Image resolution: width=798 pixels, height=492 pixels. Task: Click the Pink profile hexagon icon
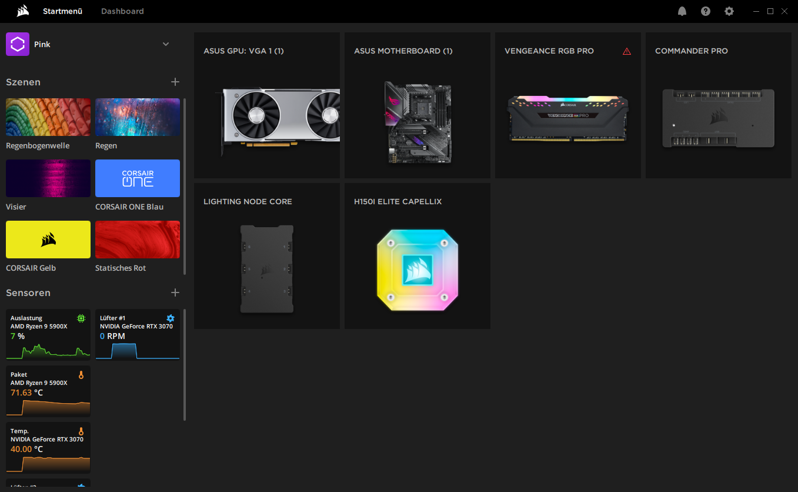18,44
